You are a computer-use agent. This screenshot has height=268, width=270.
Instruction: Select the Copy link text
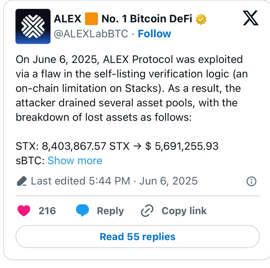184,211
